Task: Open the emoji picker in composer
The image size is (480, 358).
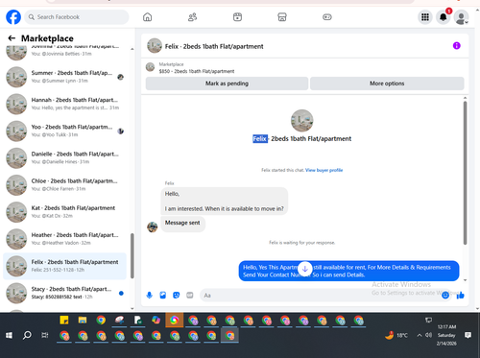Action: pos(445,296)
